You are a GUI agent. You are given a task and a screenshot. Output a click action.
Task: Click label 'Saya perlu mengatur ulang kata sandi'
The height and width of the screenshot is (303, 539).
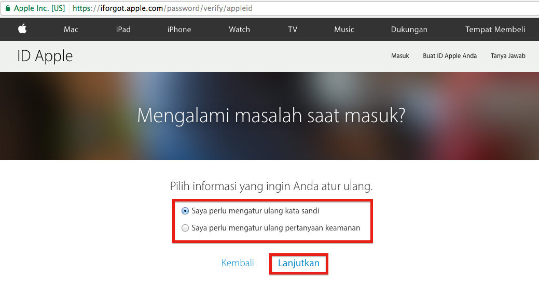(255, 211)
